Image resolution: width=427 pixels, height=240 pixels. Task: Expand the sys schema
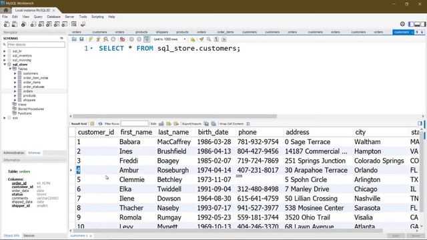(x=5, y=118)
